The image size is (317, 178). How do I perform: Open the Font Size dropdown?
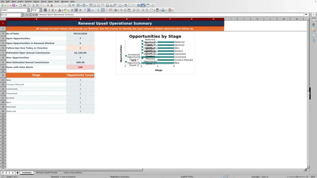click(40, 10)
